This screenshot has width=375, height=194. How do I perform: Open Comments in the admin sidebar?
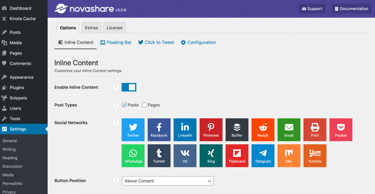coord(24,64)
